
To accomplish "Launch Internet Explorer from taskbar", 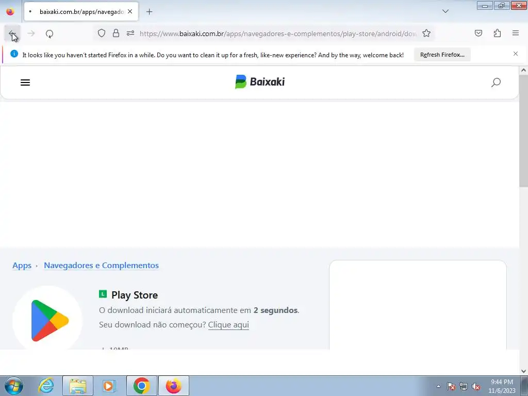I will pyautogui.click(x=46, y=386).
